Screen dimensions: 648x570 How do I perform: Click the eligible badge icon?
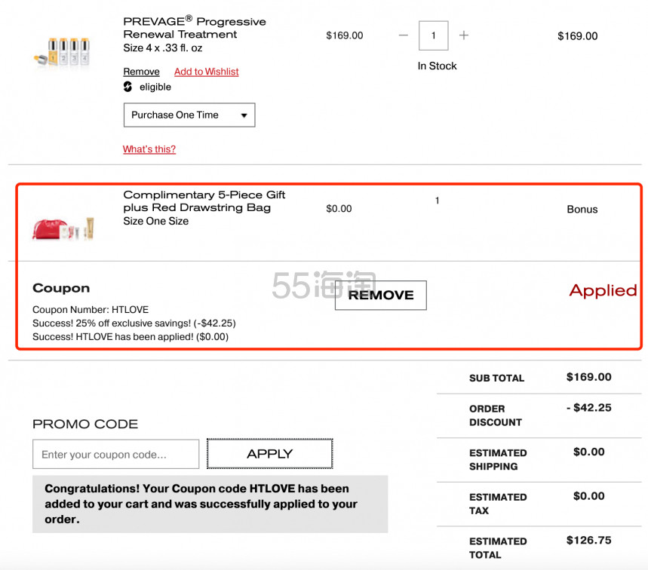click(127, 87)
